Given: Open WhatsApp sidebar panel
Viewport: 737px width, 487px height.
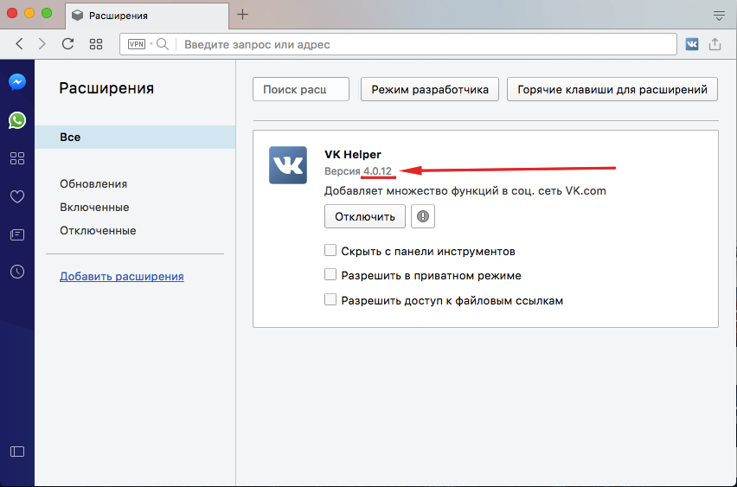Looking at the screenshot, I should (17, 120).
